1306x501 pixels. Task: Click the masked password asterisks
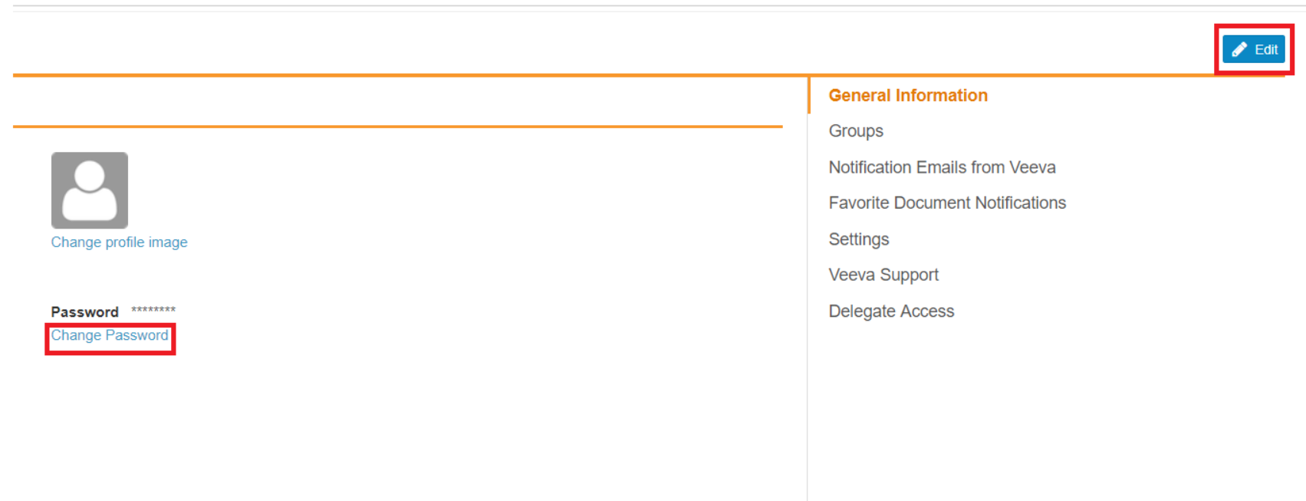(153, 311)
